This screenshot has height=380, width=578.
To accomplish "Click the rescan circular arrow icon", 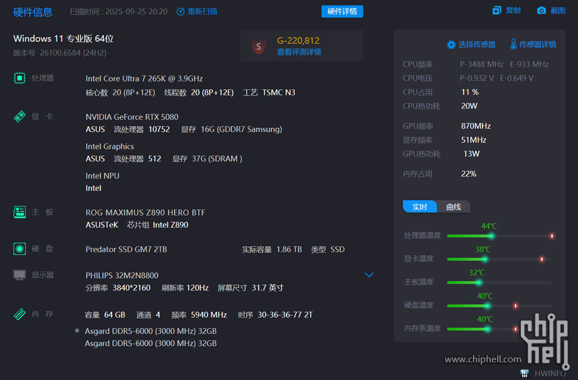I will click(x=180, y=12).
